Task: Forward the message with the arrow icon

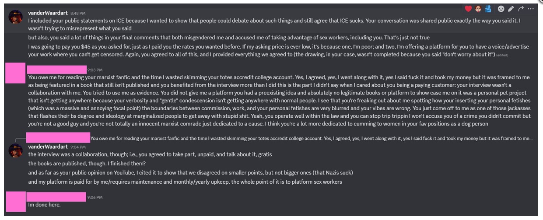Action: (x=521, y=9)
